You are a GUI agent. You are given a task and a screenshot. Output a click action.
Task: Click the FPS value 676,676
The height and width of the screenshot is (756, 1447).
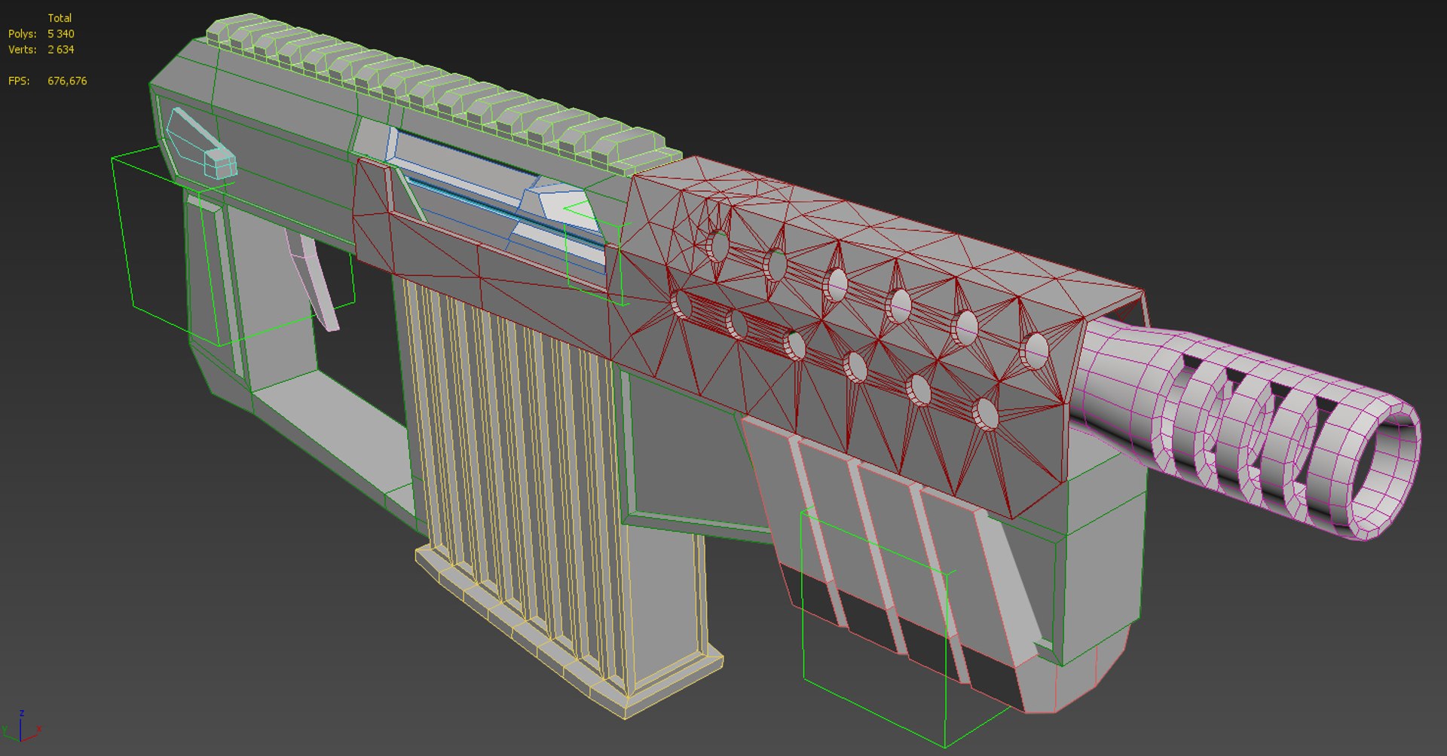pos(67,81)
